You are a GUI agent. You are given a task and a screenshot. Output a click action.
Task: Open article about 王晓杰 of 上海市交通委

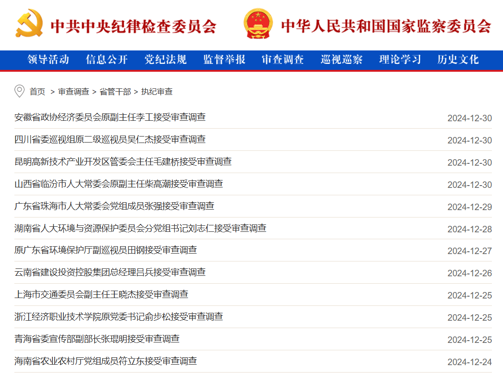tap(101, 294)
